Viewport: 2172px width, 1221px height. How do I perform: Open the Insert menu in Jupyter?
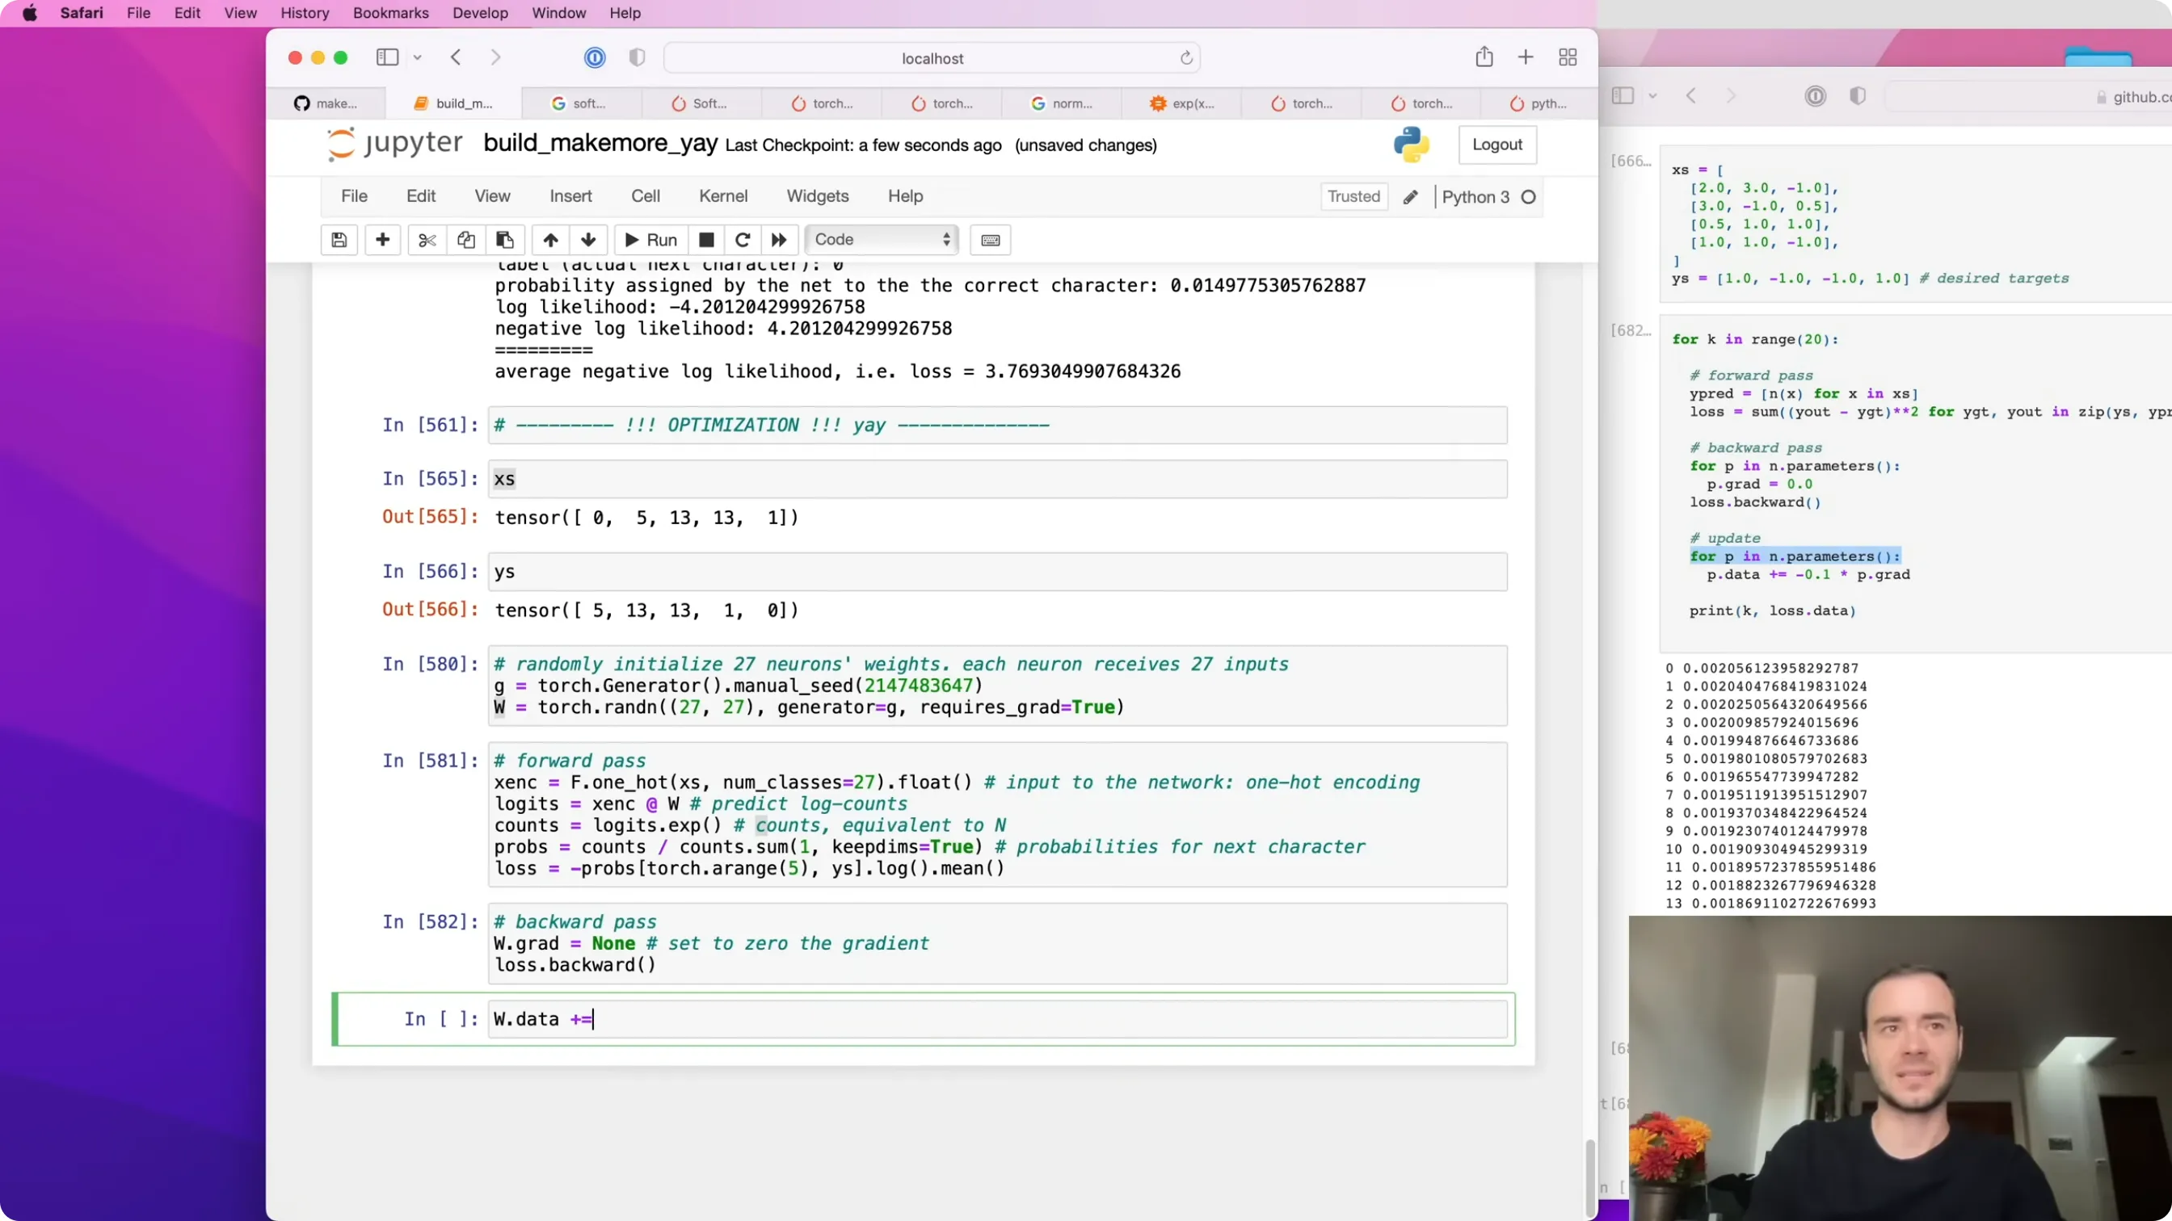coord(570,196)
